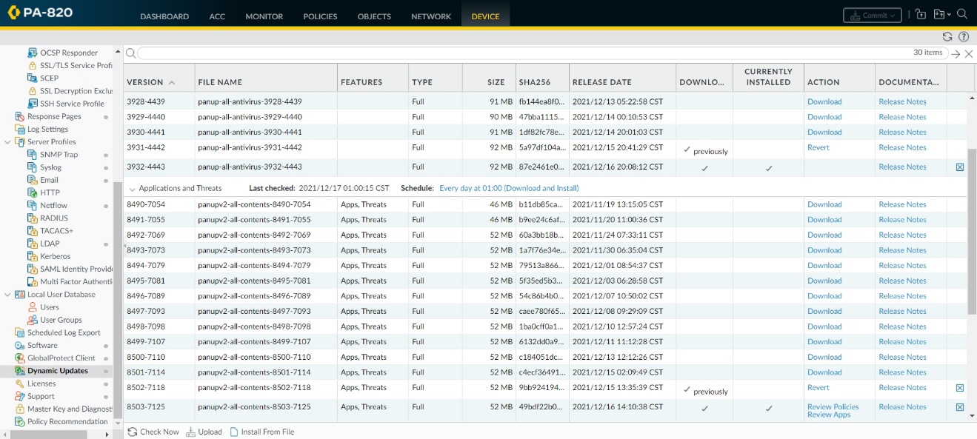
Task: Open the Syslog server profile
Action: 50,167
